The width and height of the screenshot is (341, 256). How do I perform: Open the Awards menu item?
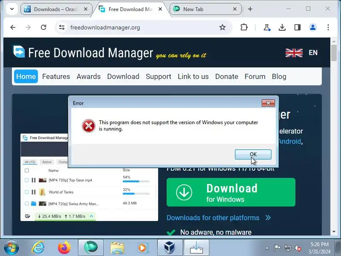pos(89,76)
